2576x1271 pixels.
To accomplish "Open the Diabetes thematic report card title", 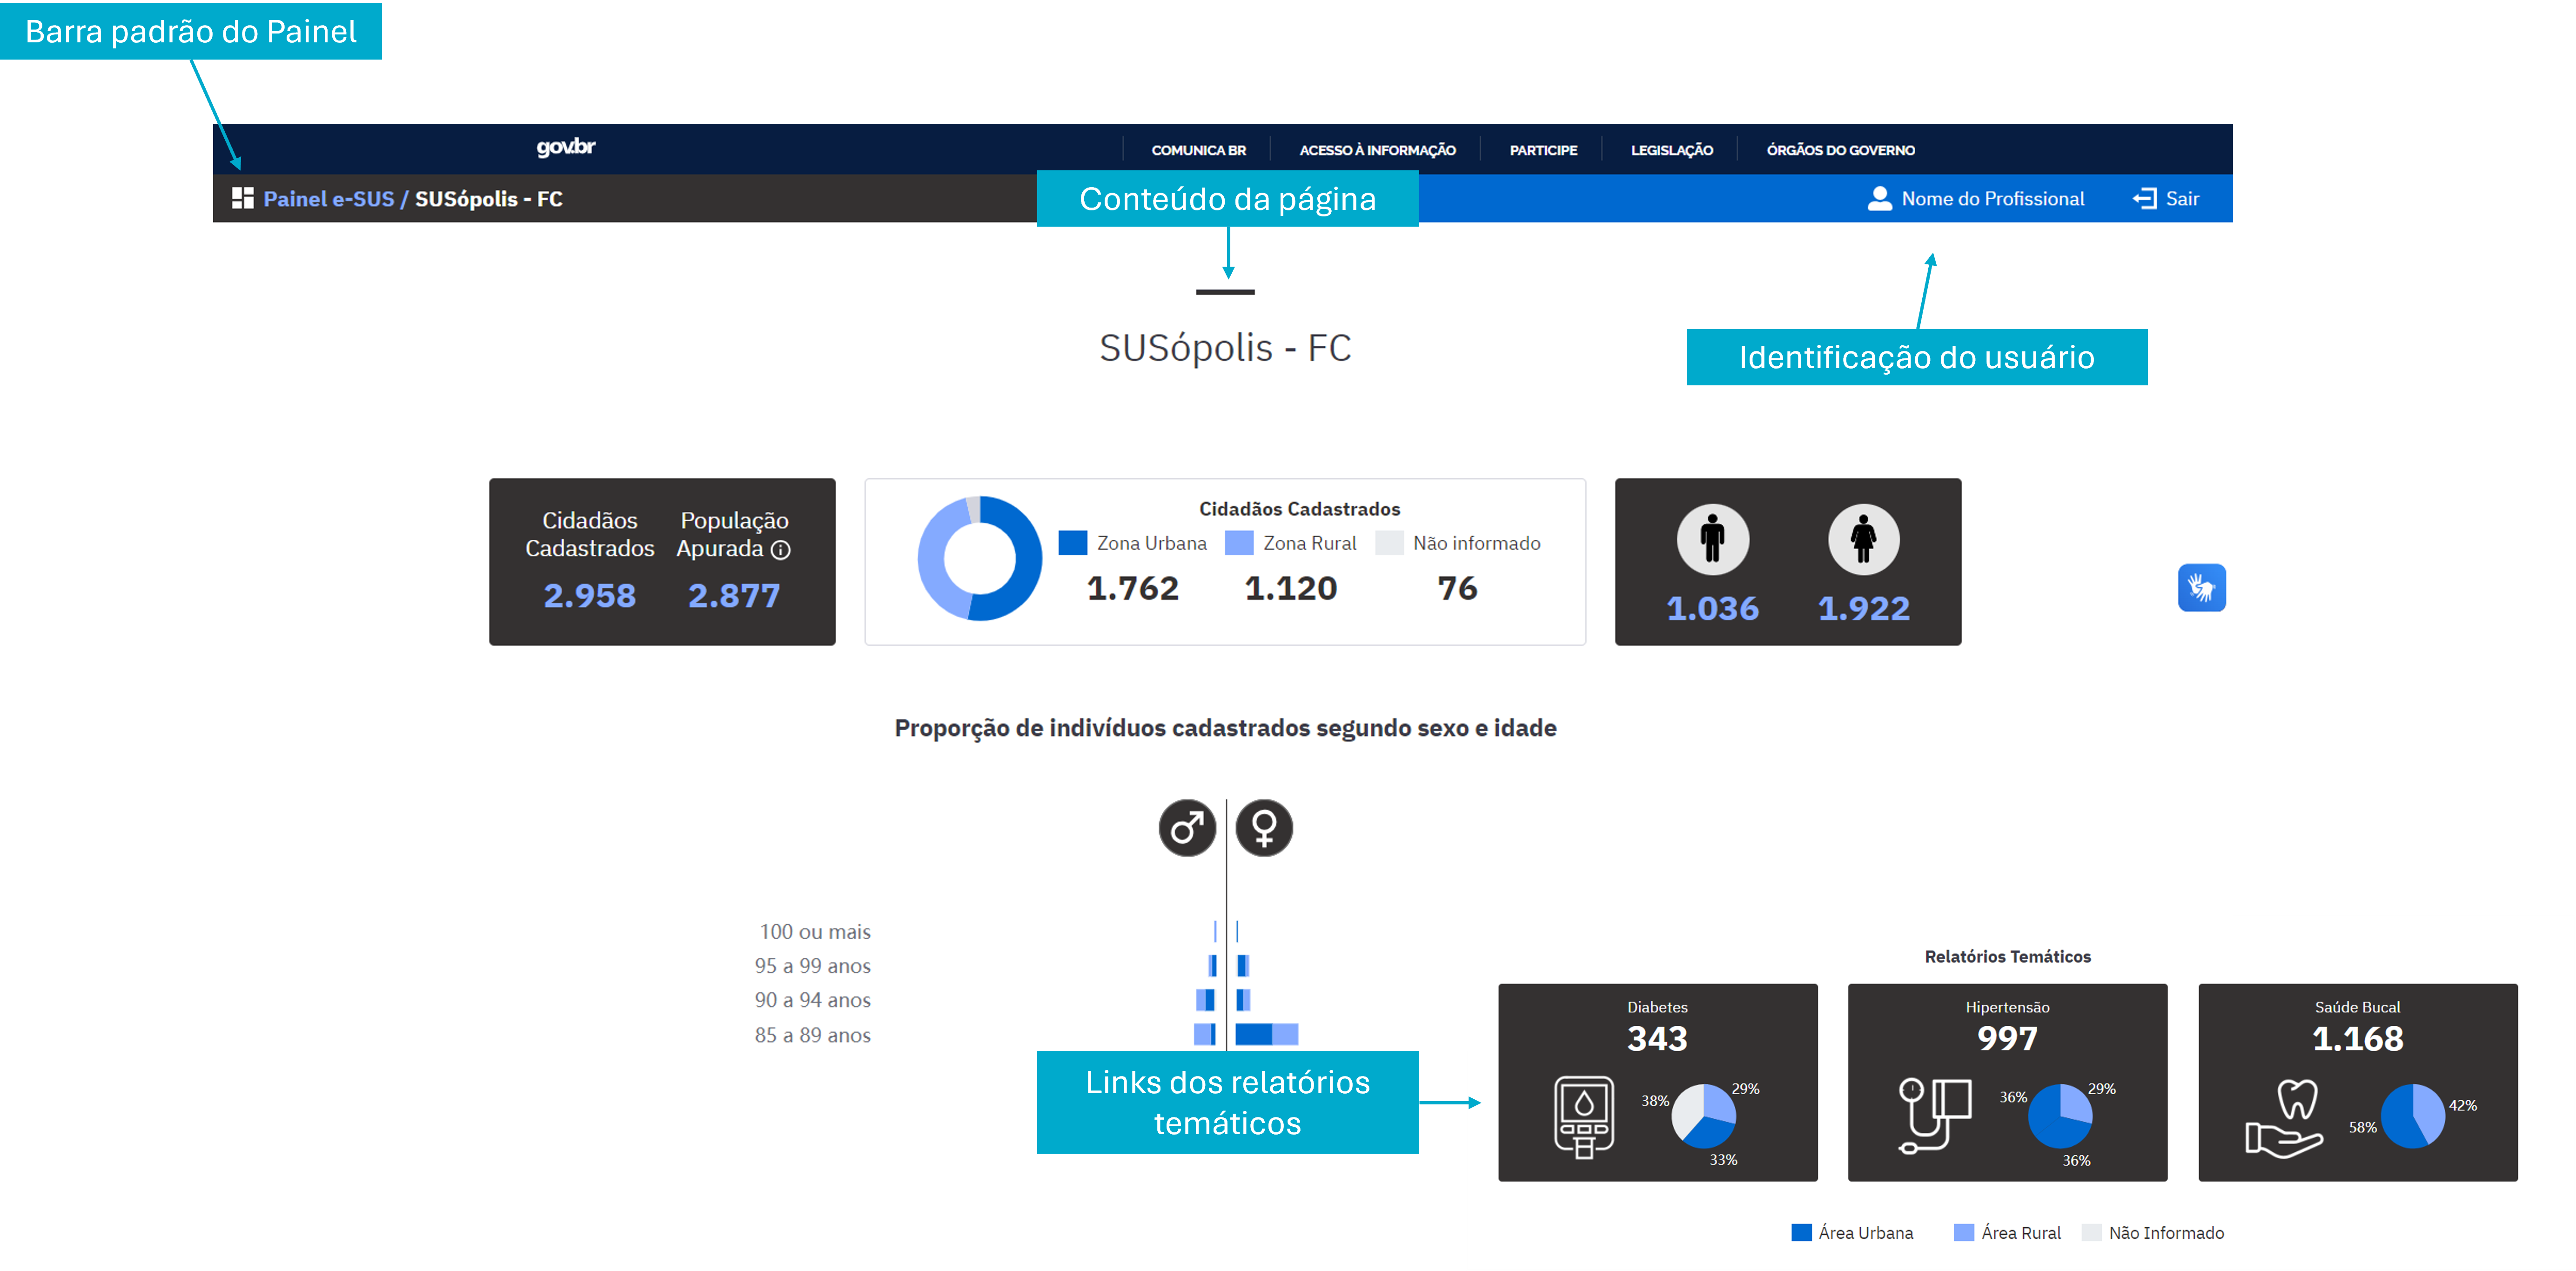I will coord(1657,1007).
